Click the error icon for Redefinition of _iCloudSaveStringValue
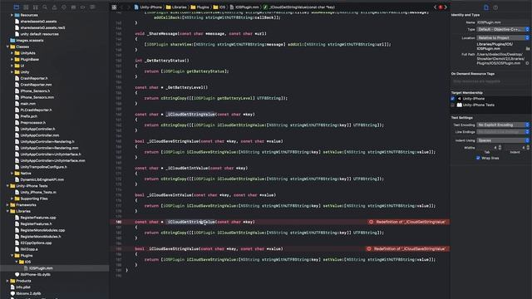The image size is (532, 299). pos(369,249)
